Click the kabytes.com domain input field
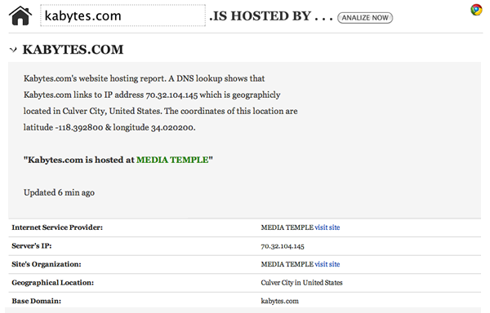This screenshot has height=313, width=490. [x=122, y=15]
